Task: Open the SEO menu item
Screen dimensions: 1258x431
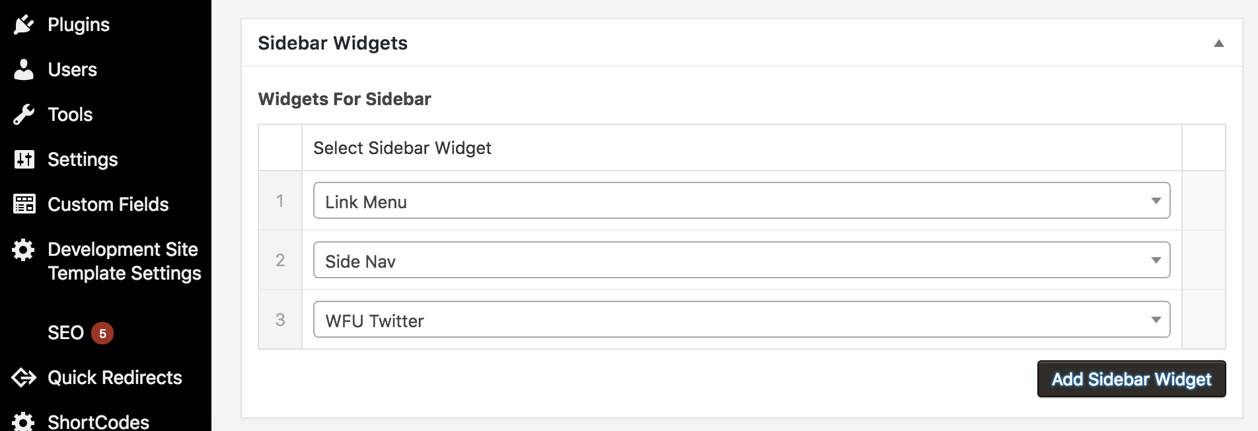Action: point(65,333)
